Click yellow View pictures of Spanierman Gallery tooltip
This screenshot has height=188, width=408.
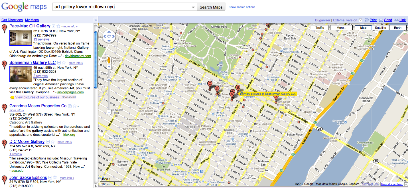click(268, 94)
